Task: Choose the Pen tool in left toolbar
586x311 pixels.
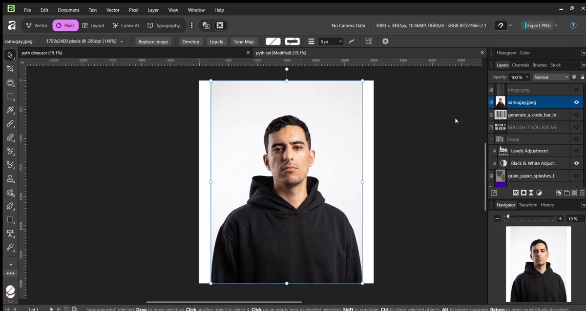Action: [x=10, y=206]
